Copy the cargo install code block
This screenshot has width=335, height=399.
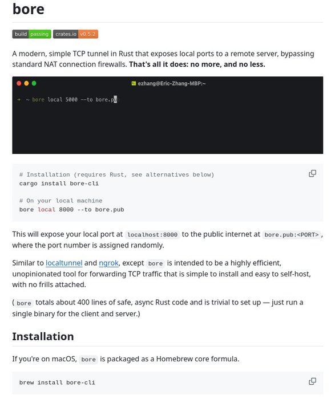pyautogui.click(x=312, y=173)
